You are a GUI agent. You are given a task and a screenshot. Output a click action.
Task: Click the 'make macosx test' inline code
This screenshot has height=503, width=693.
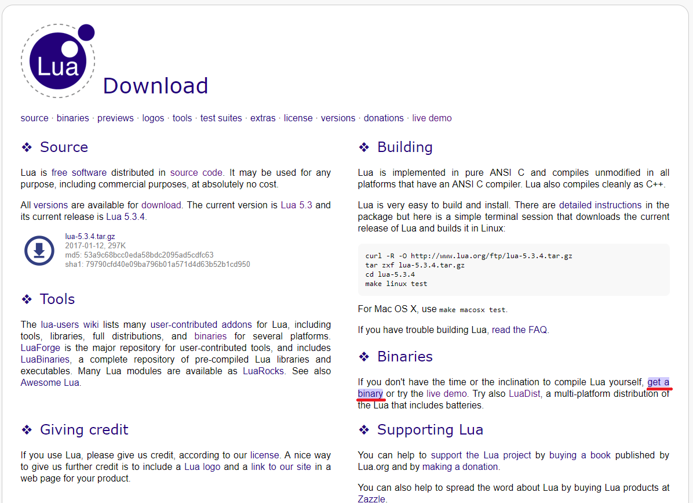click(472, 310)
